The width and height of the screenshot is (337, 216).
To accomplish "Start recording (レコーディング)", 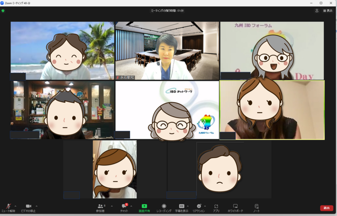I will coord(164,207).
